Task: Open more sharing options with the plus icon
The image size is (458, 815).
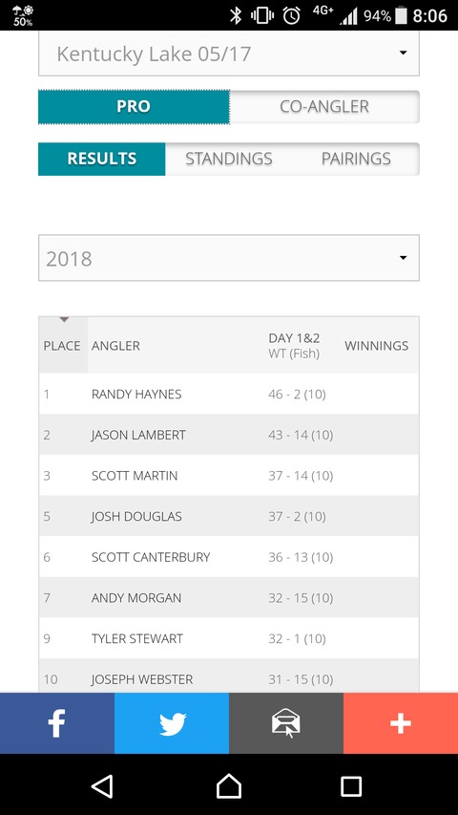Action: point(401,723)
